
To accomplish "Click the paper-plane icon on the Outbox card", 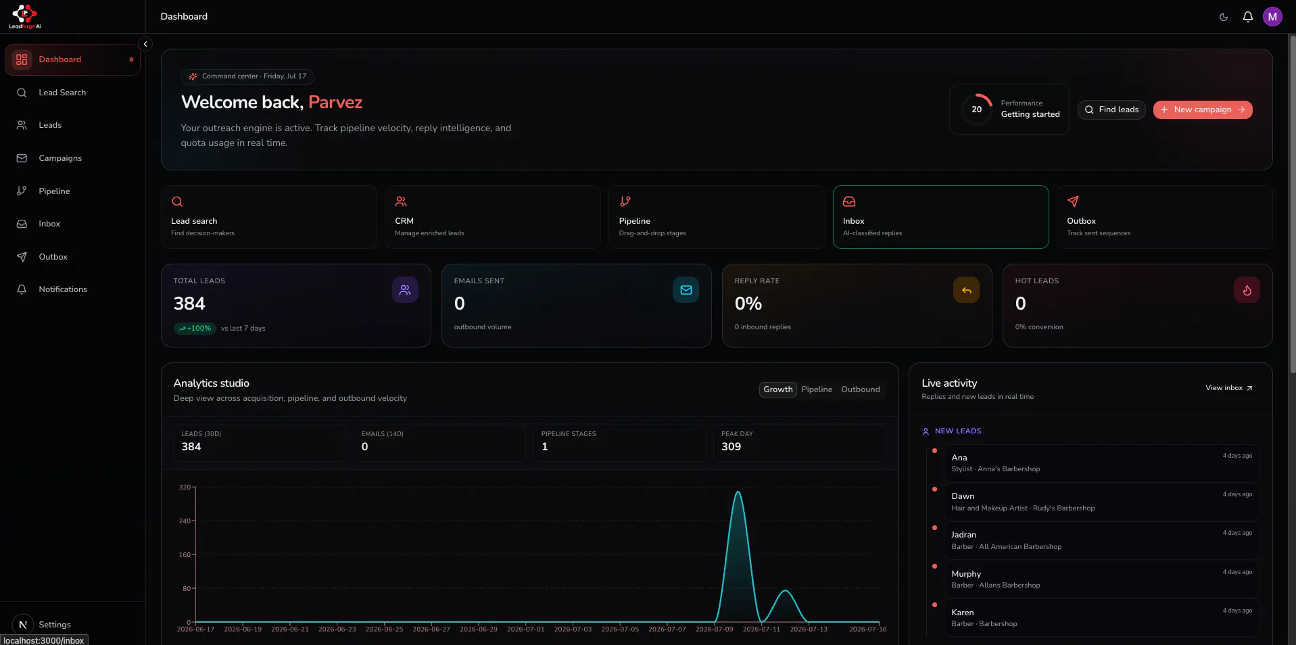I will pyautogui.click(x=1073, y=201).
